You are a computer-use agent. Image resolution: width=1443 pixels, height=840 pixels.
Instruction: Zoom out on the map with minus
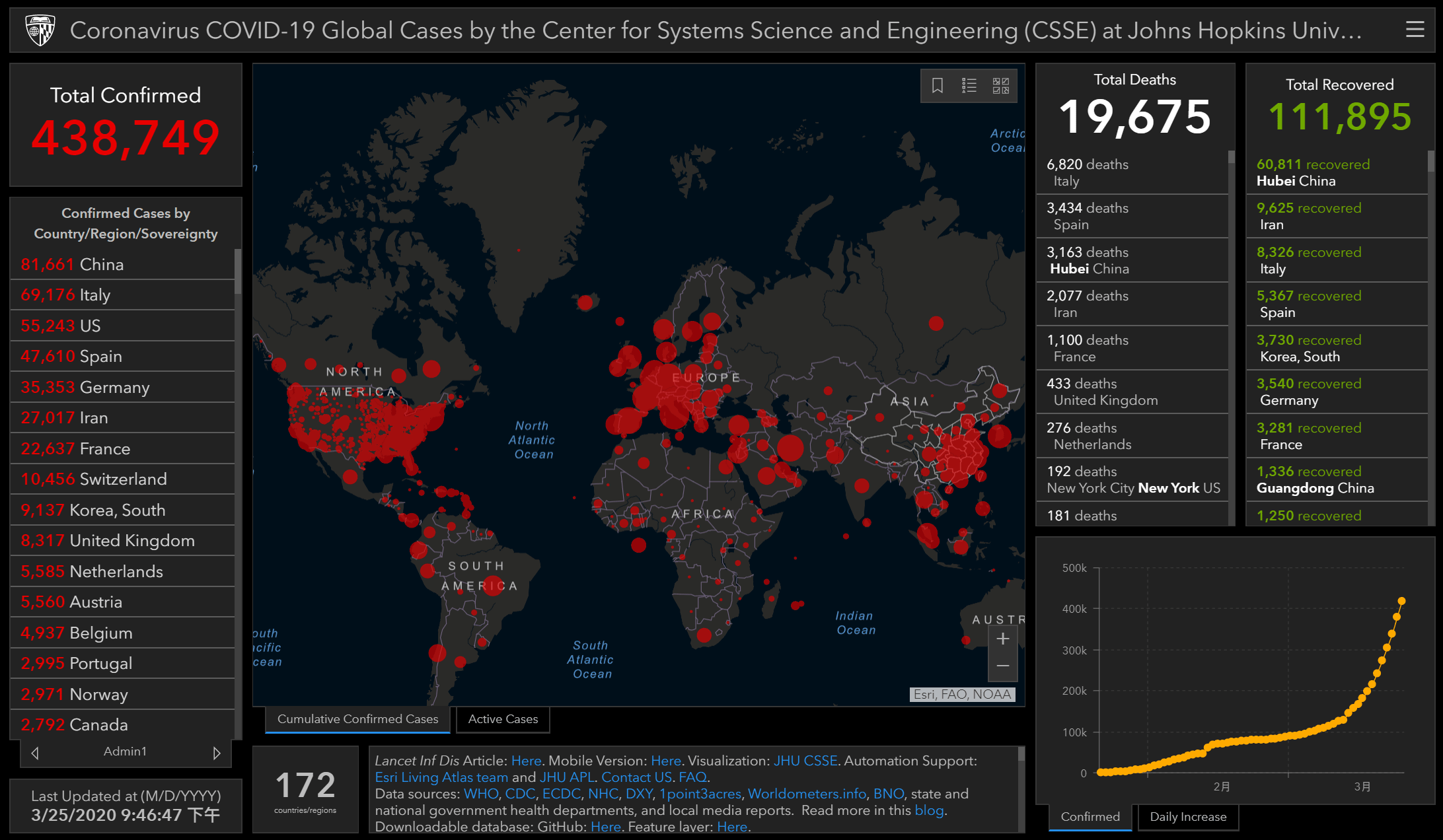click(1002, 666)
